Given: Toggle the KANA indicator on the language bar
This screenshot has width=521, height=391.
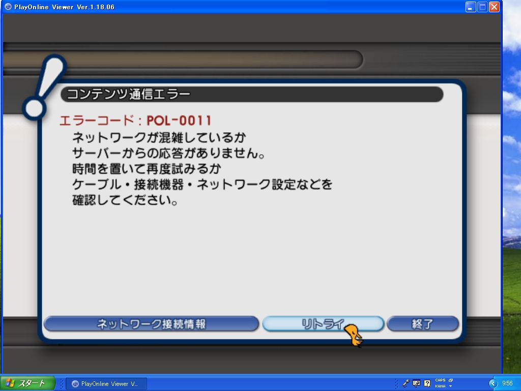Looking at the screenshot, I should (440, 386).
